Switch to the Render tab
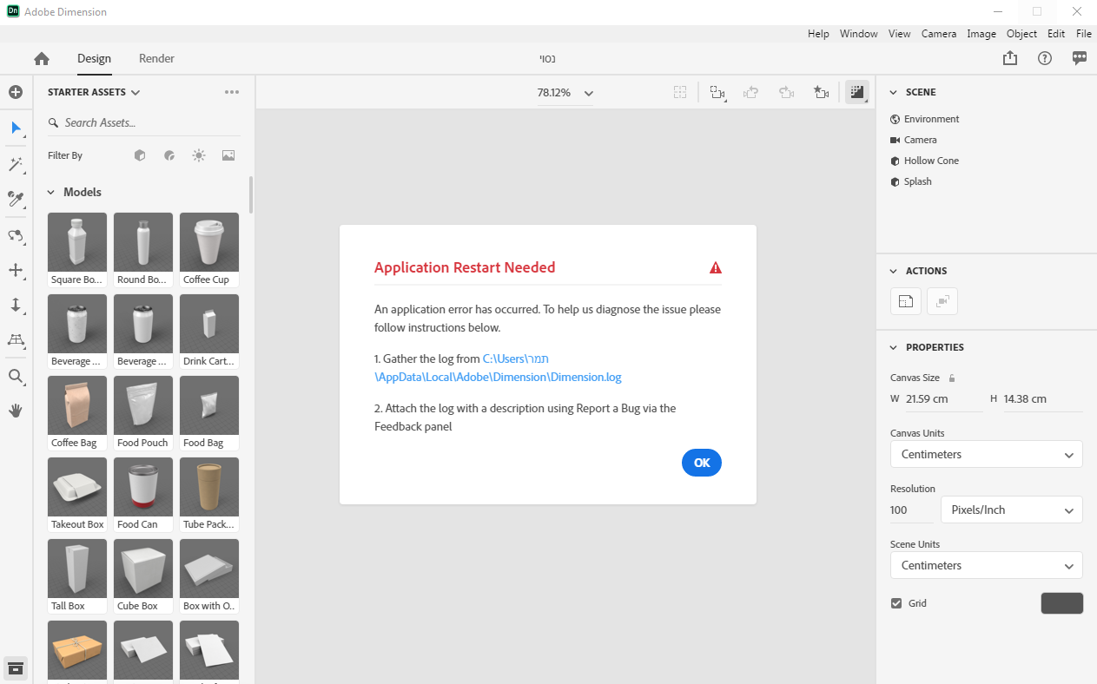 (156, 59)
